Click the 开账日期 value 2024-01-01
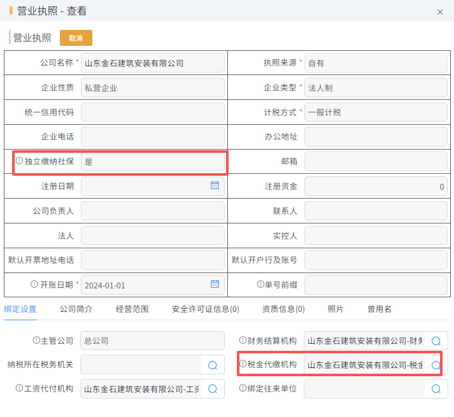 point(105,285)
